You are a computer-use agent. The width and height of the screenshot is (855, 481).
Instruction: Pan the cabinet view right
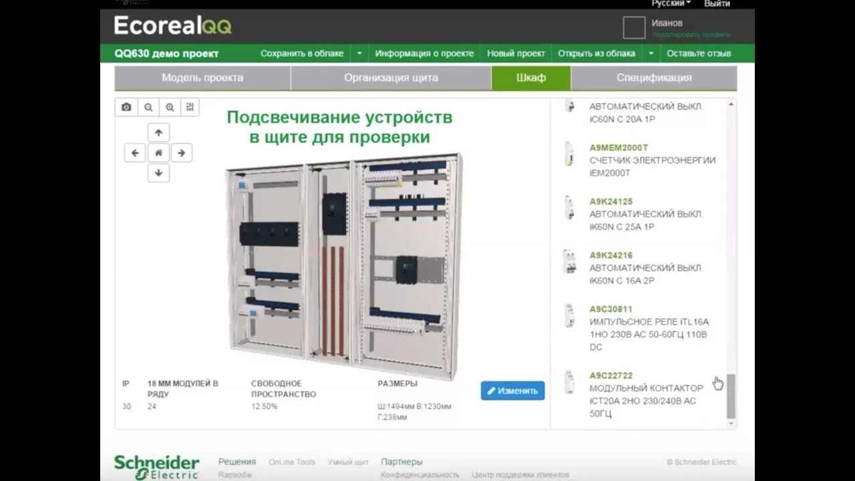pyautogui.click(x=182, y=152)
